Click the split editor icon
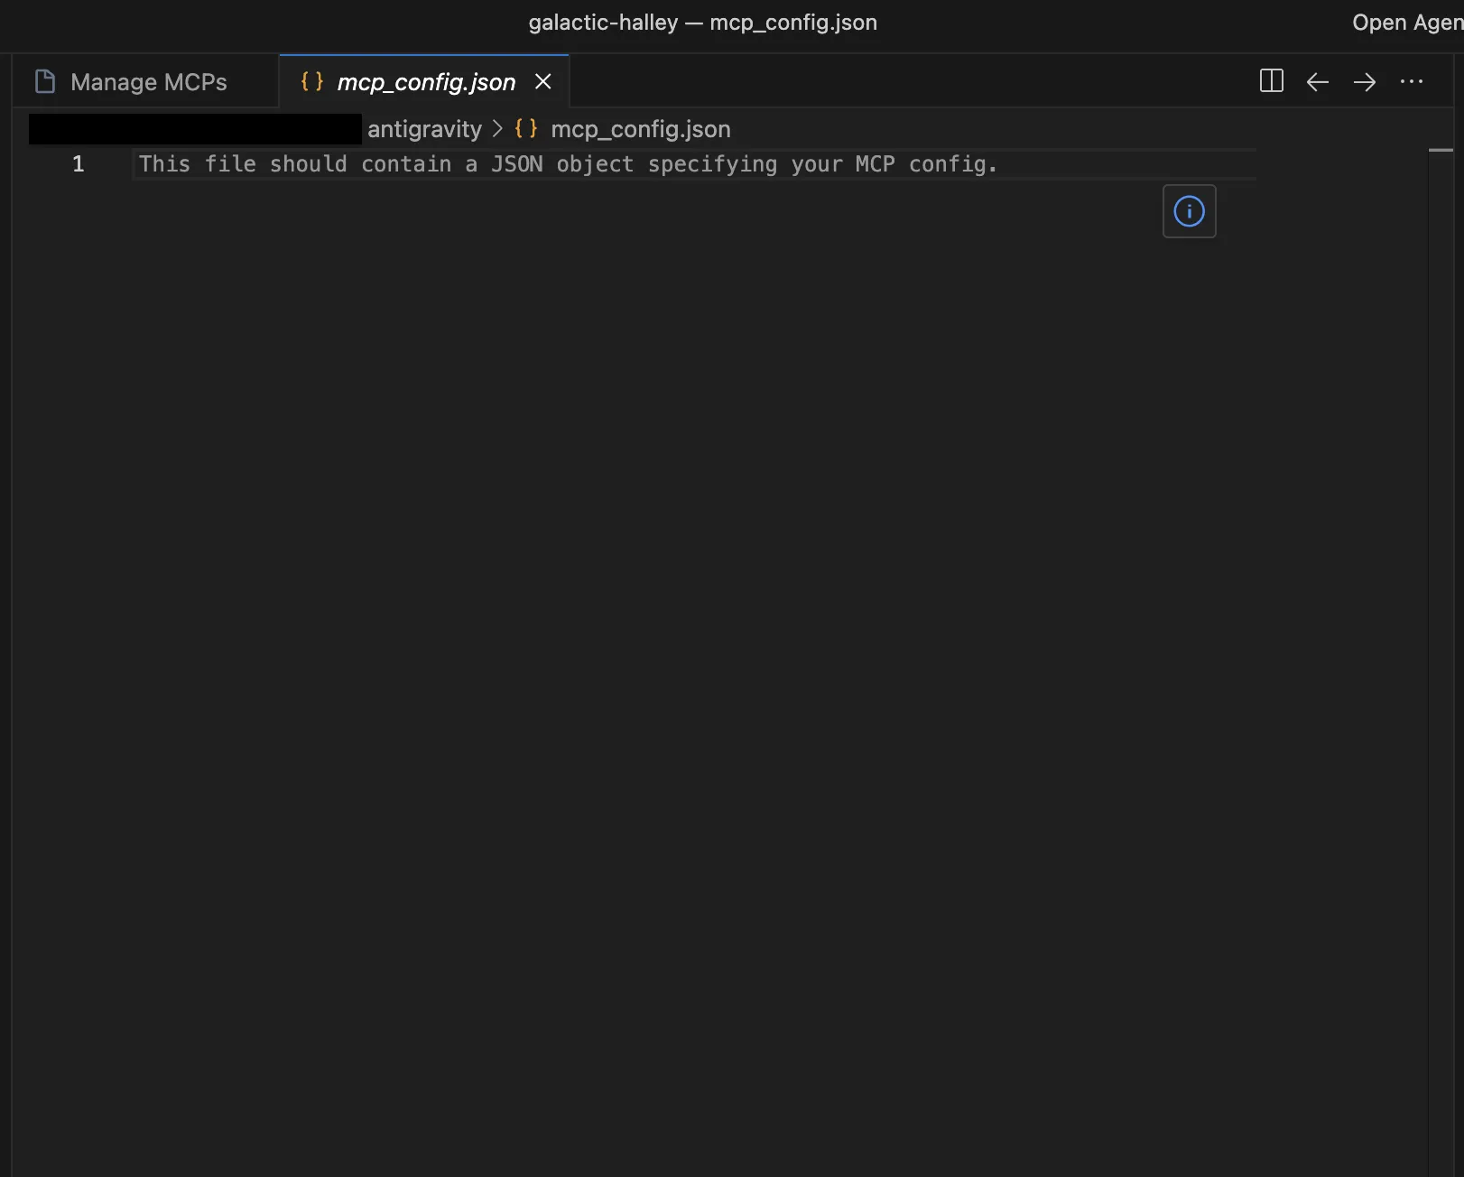This screenshot has height=1177, width=1464. [1271, 81]
